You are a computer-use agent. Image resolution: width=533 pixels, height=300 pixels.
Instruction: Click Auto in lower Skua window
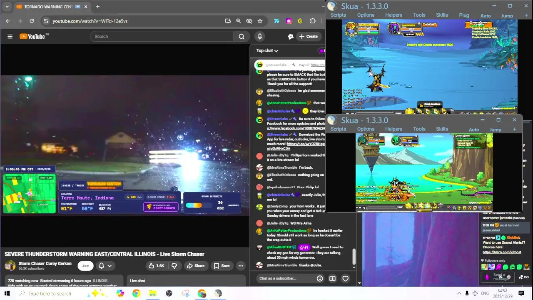point(474,130)
